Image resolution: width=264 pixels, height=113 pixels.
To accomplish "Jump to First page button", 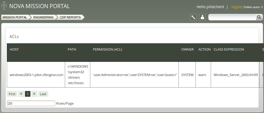I will click(12, 94).
